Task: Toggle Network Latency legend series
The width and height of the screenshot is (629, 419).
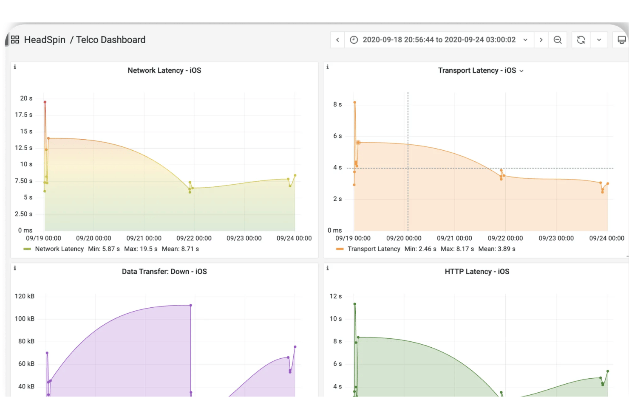Action: [59, 249]
